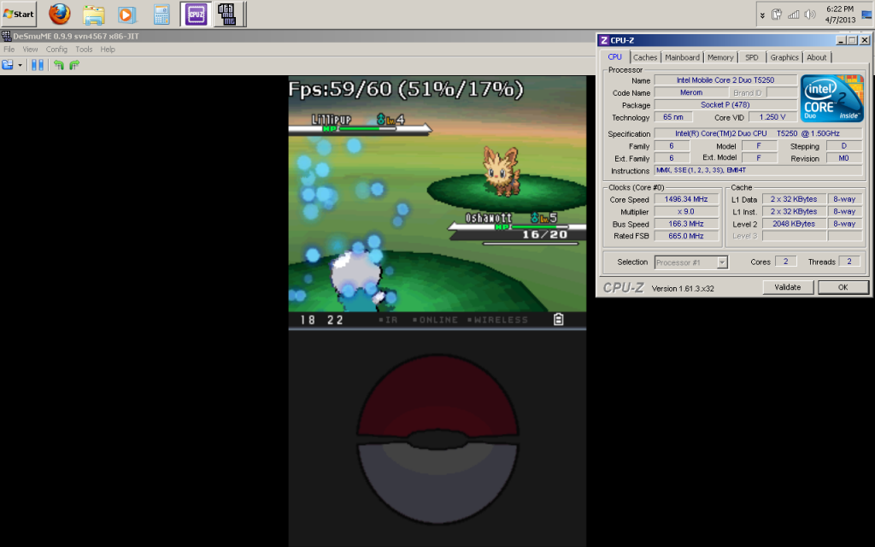Click the Validate button in CPU-Z
This screenshot has width=875, height=547.
pos(787,287)
